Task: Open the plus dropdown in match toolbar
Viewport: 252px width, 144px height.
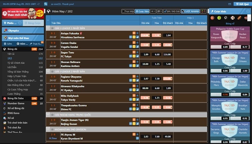Action: click(153, 11)
